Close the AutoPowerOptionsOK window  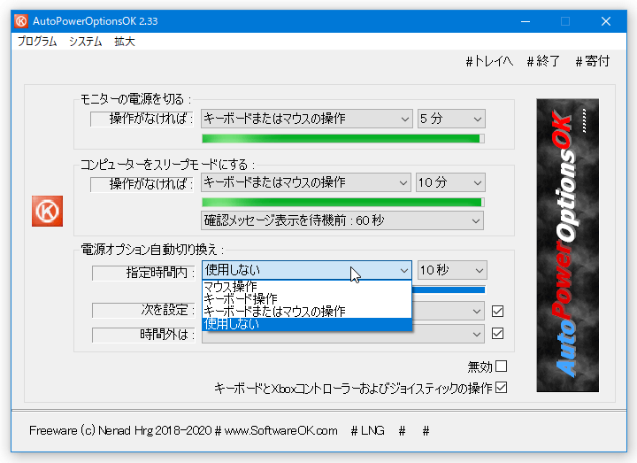point(606,21)
